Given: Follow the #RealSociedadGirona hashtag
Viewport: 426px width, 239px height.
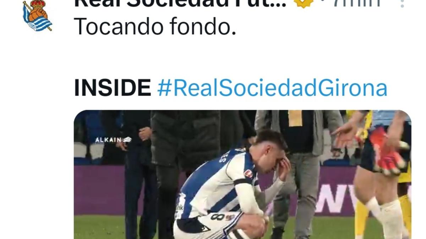Looking at the screenshot, I should 272,89.
